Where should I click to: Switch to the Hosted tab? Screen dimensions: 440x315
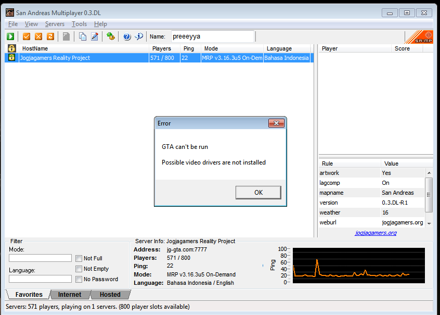110,295
